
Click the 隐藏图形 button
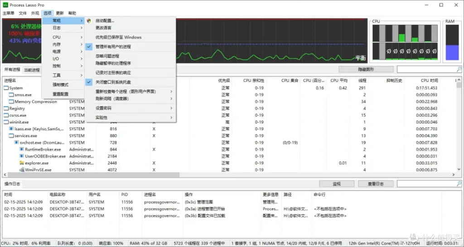tap(366, 69)
